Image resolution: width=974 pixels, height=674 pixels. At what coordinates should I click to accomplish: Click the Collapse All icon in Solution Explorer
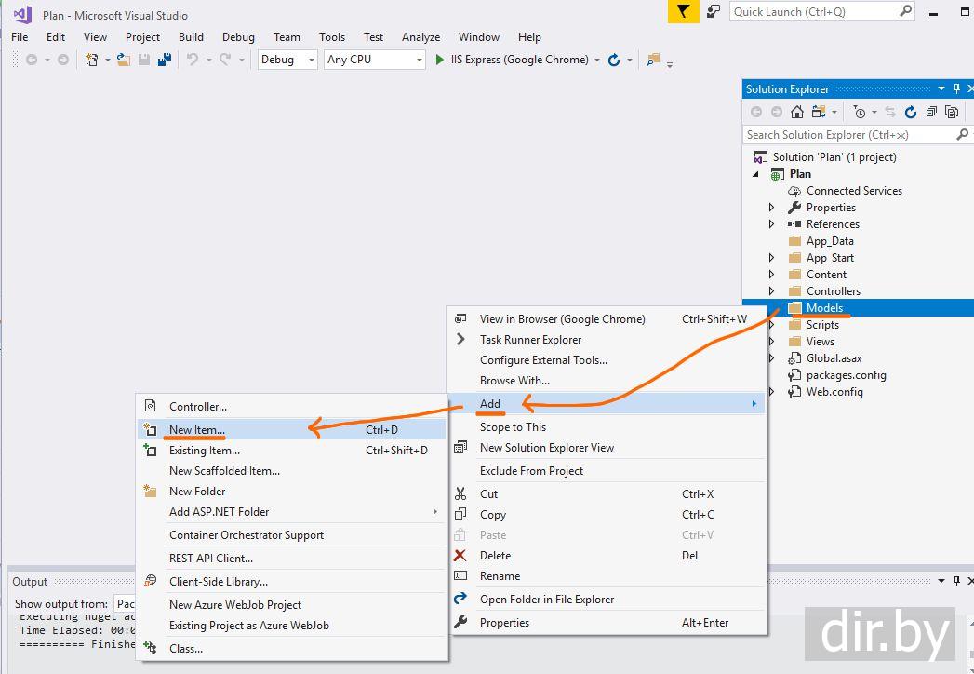tap(930, 112)
